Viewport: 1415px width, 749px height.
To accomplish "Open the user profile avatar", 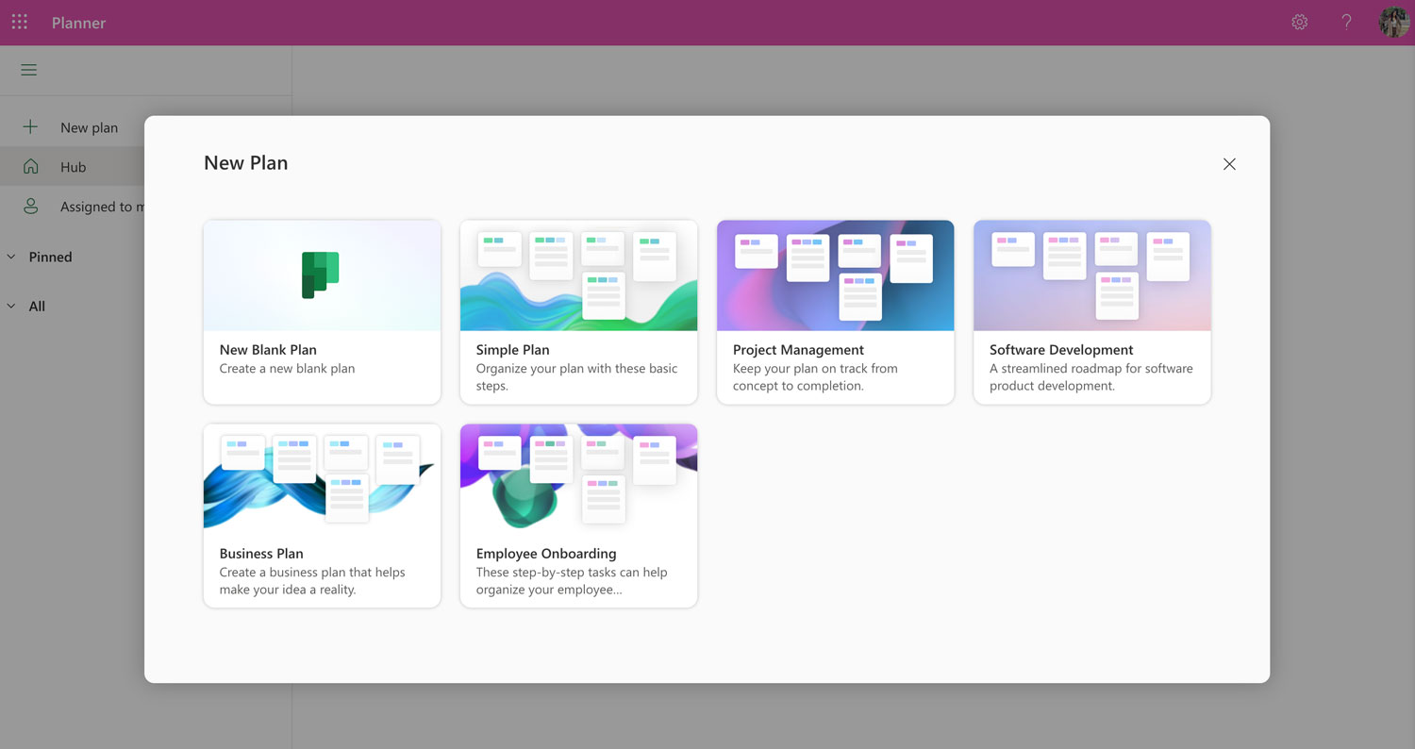I will point(1393,22).
